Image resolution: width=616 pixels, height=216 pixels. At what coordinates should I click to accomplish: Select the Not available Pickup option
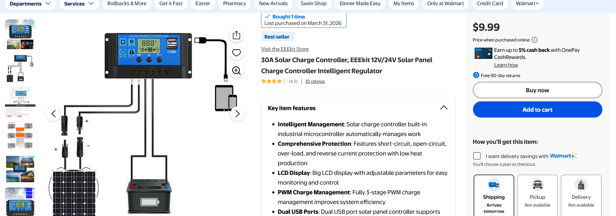click(x=537, y=194)
